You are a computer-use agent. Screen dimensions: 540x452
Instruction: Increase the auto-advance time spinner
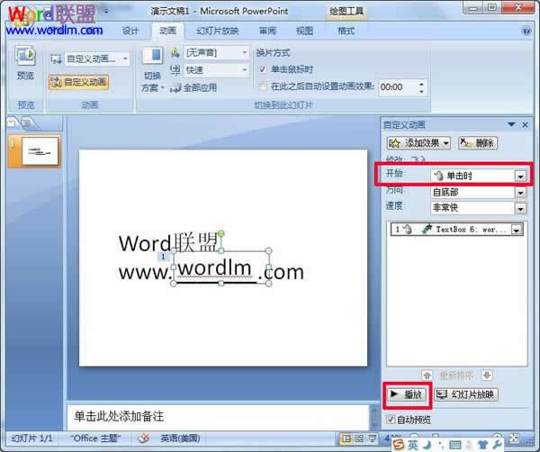(x=421, y=84)
